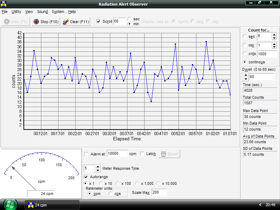Select the x 1,000 range
This screenshot has height=210, width=280.
[x=137, y=183]
